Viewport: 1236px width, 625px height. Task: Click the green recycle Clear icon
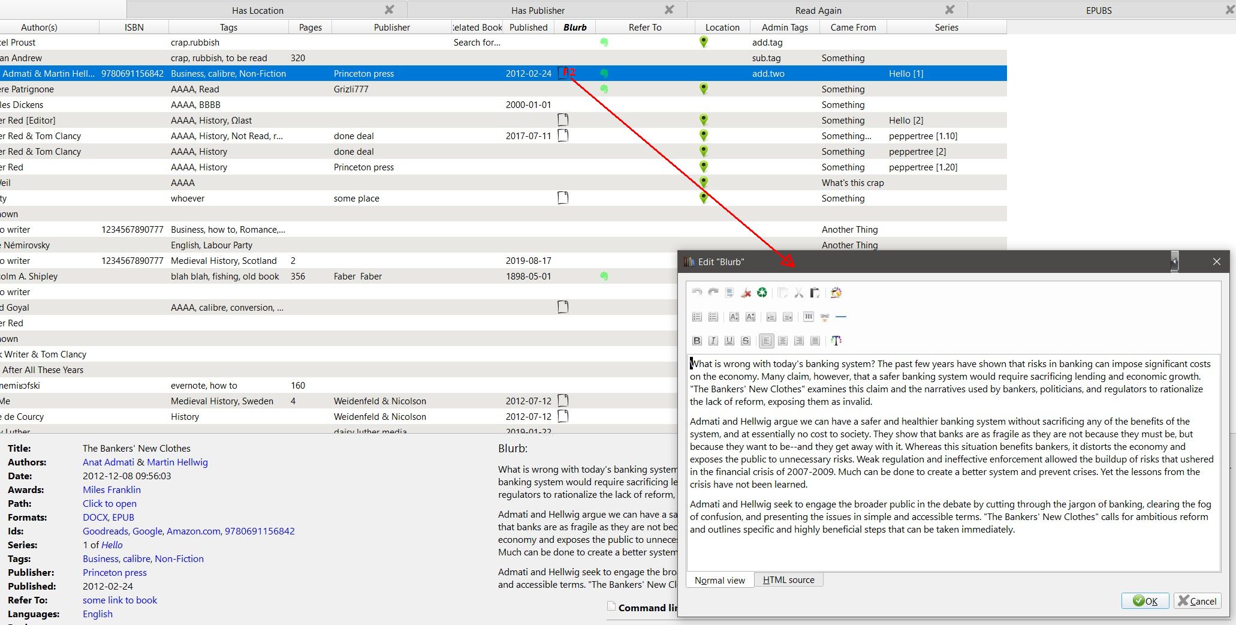pos(762,293)
